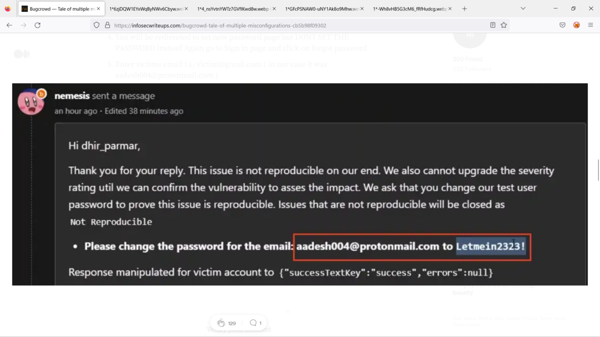Click the clap icon with 129 claps
This screenshot has width=600, height=337.
(x=221, y=323)
